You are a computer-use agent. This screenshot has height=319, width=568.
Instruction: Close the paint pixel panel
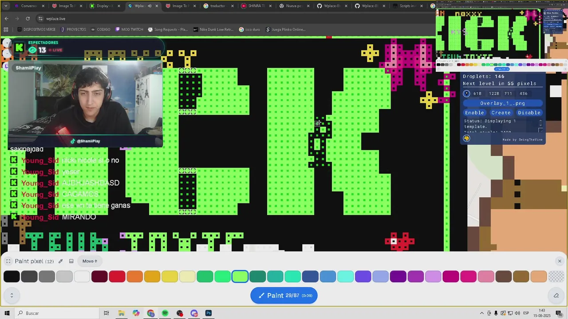point(560,261)
